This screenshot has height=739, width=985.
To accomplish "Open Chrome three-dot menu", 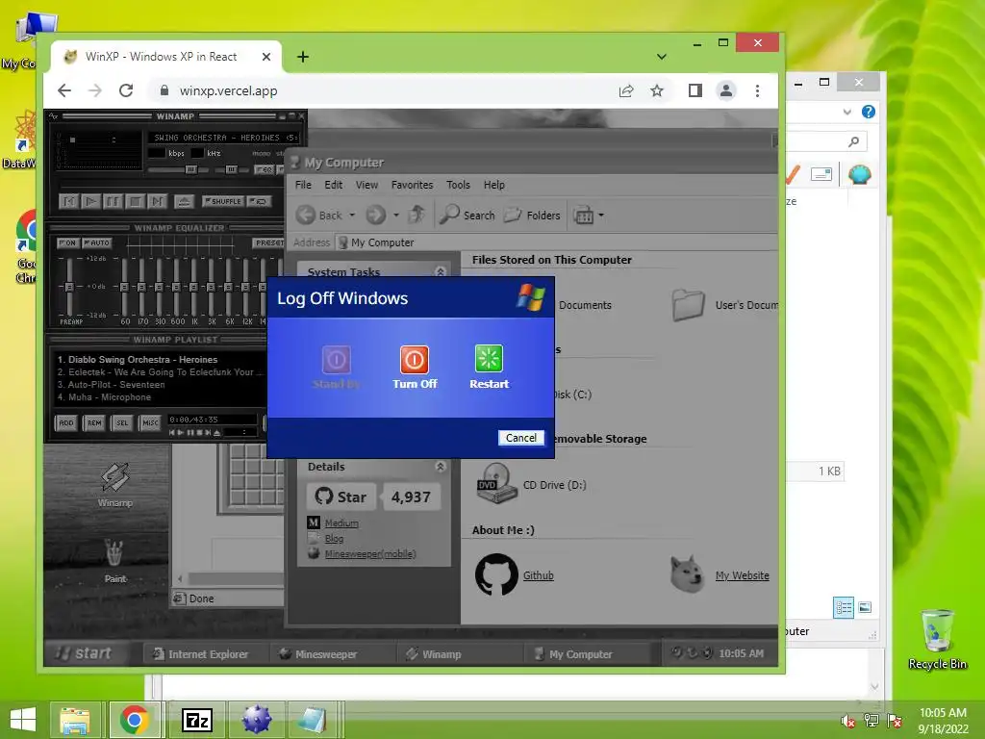I will coord(757,90).
